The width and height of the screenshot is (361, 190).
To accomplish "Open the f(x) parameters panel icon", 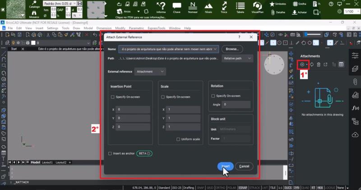I will [x=354, y=108].
